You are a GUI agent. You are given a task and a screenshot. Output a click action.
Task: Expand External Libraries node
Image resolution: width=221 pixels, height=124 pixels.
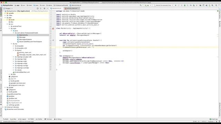coord(3,107)
